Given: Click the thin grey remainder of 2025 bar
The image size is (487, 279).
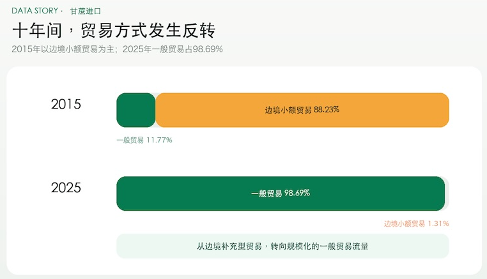Looking at the screenshot, I should click(x=447, y=193).
